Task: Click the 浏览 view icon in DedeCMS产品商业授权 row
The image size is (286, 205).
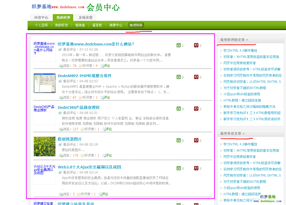Action: click(x=61, y=129)
